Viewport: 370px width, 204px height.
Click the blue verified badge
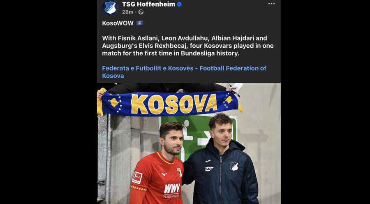179,5
